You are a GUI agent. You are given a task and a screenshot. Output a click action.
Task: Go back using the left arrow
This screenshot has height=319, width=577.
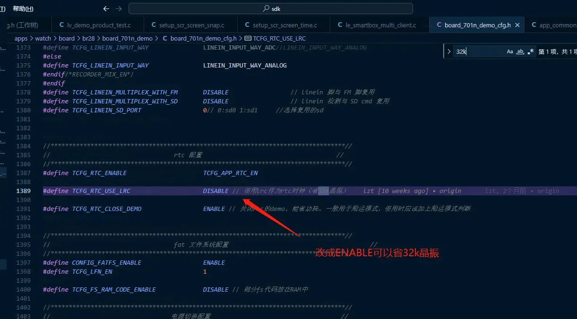click(106, 8)
